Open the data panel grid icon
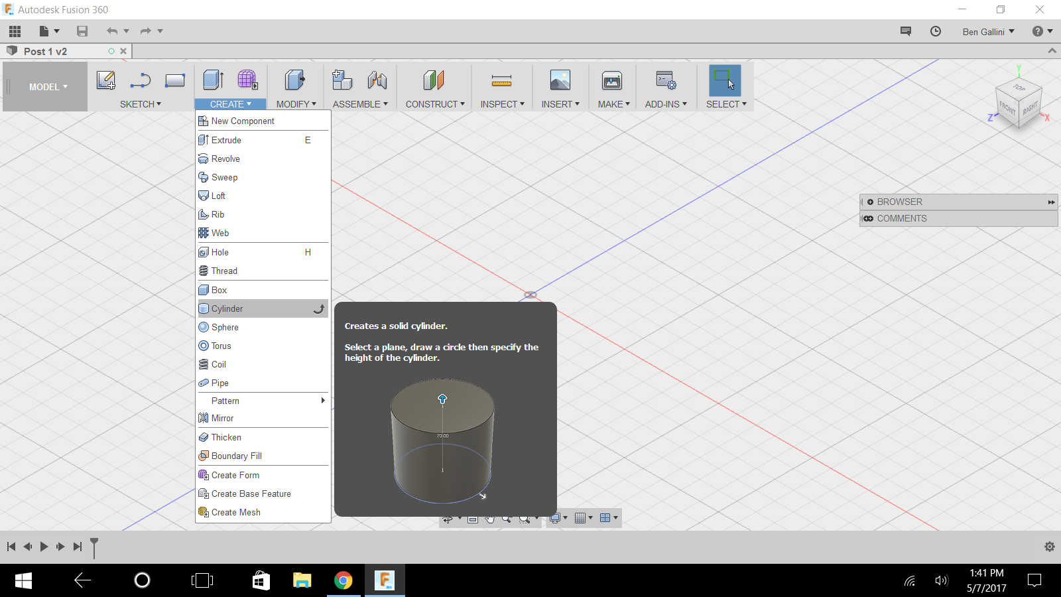1061x597 pixels. click(15, 31)
